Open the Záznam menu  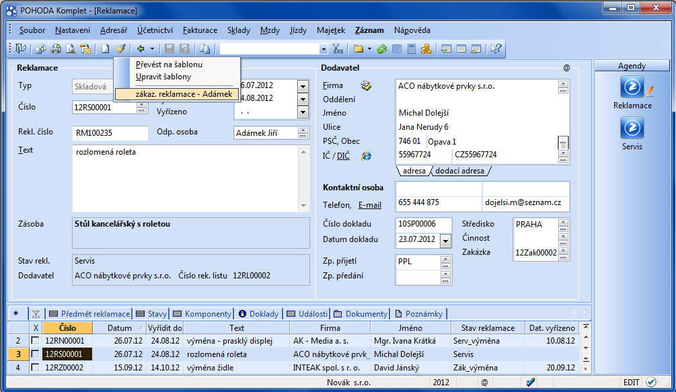click(x=369, y=30)
